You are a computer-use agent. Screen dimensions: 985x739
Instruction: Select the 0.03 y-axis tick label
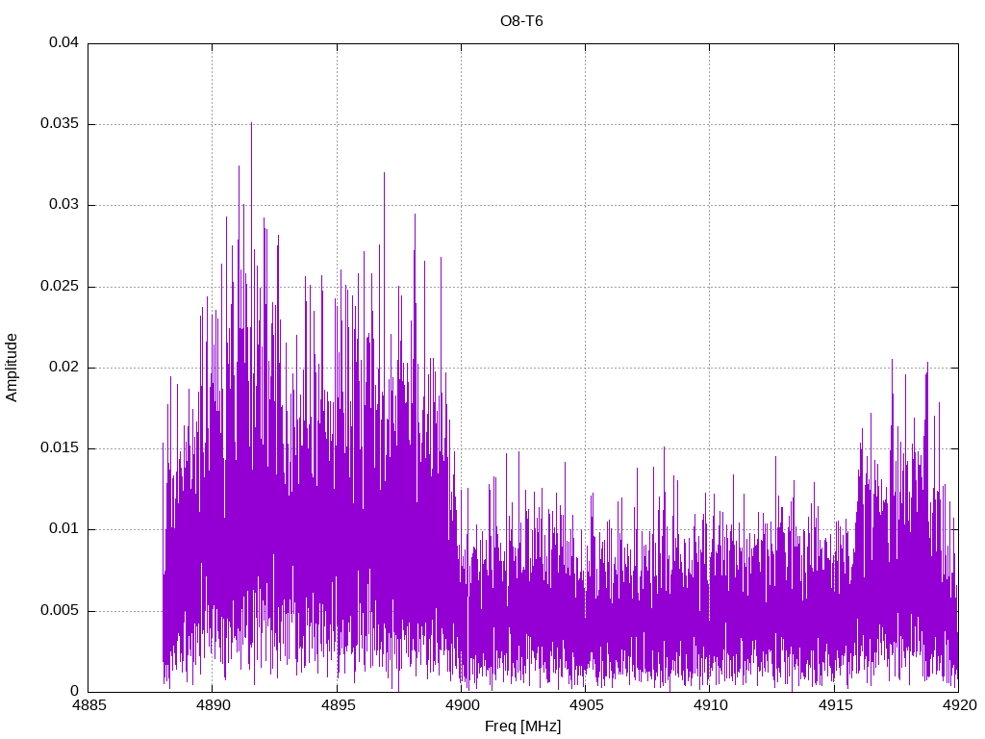[x=64, y=205]
